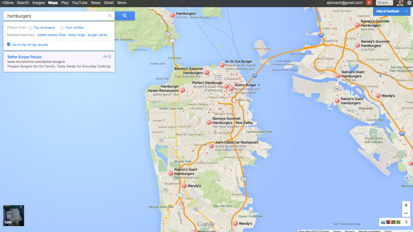
Task: Click the Share button
Action: coord(384,3)
